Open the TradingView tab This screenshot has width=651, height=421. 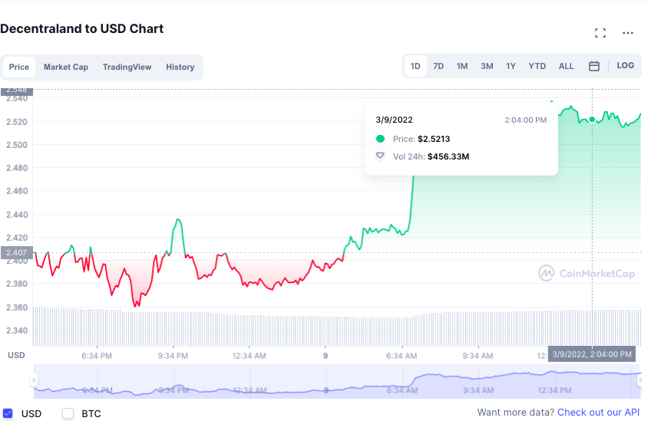coord(127,67)
